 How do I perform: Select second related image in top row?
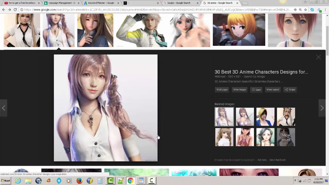click(x=245, y=117)
